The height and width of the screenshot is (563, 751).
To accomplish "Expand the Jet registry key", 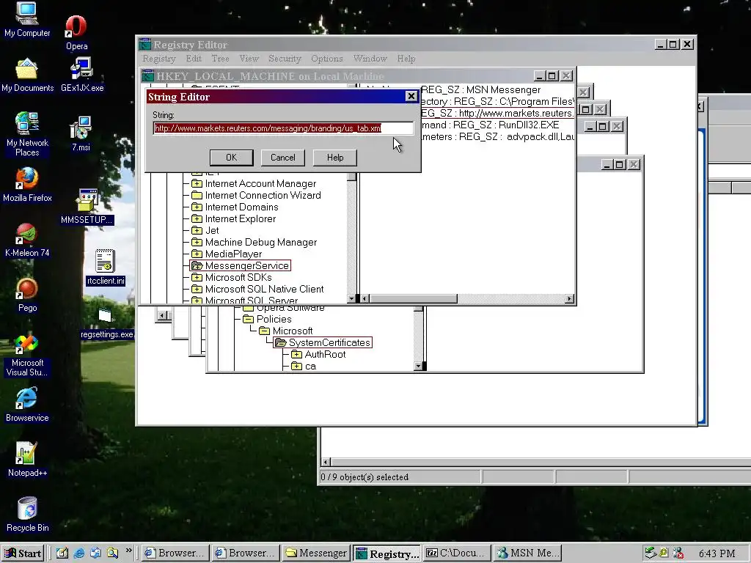I will tap(197, 230).
